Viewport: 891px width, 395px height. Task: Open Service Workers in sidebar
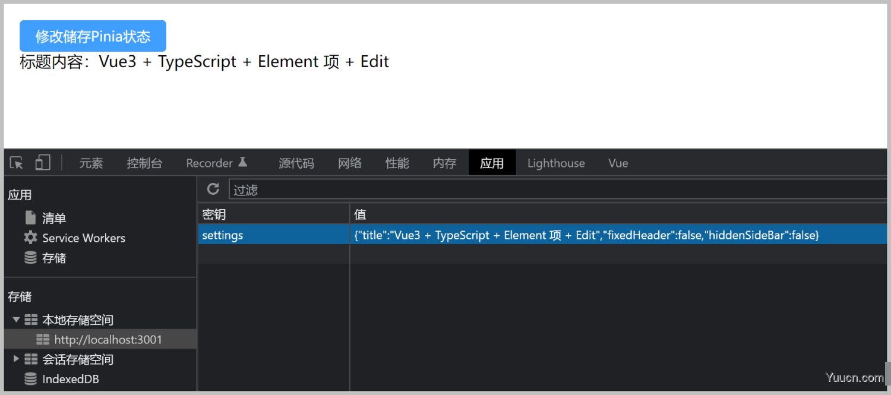(x=84, y=238)
